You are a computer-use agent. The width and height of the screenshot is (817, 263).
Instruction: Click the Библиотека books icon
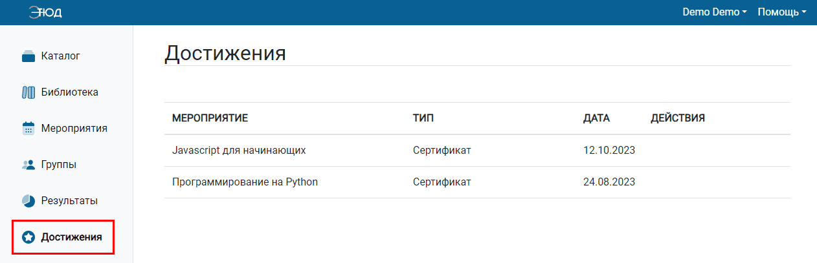pos(28,92)
